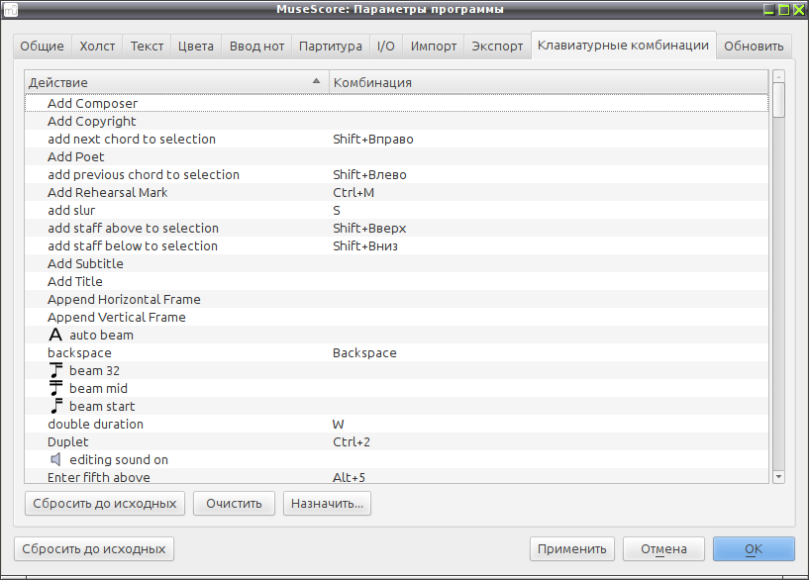Sort by the Действие column header
Viewport: 809px width, 580px height.
176,82
